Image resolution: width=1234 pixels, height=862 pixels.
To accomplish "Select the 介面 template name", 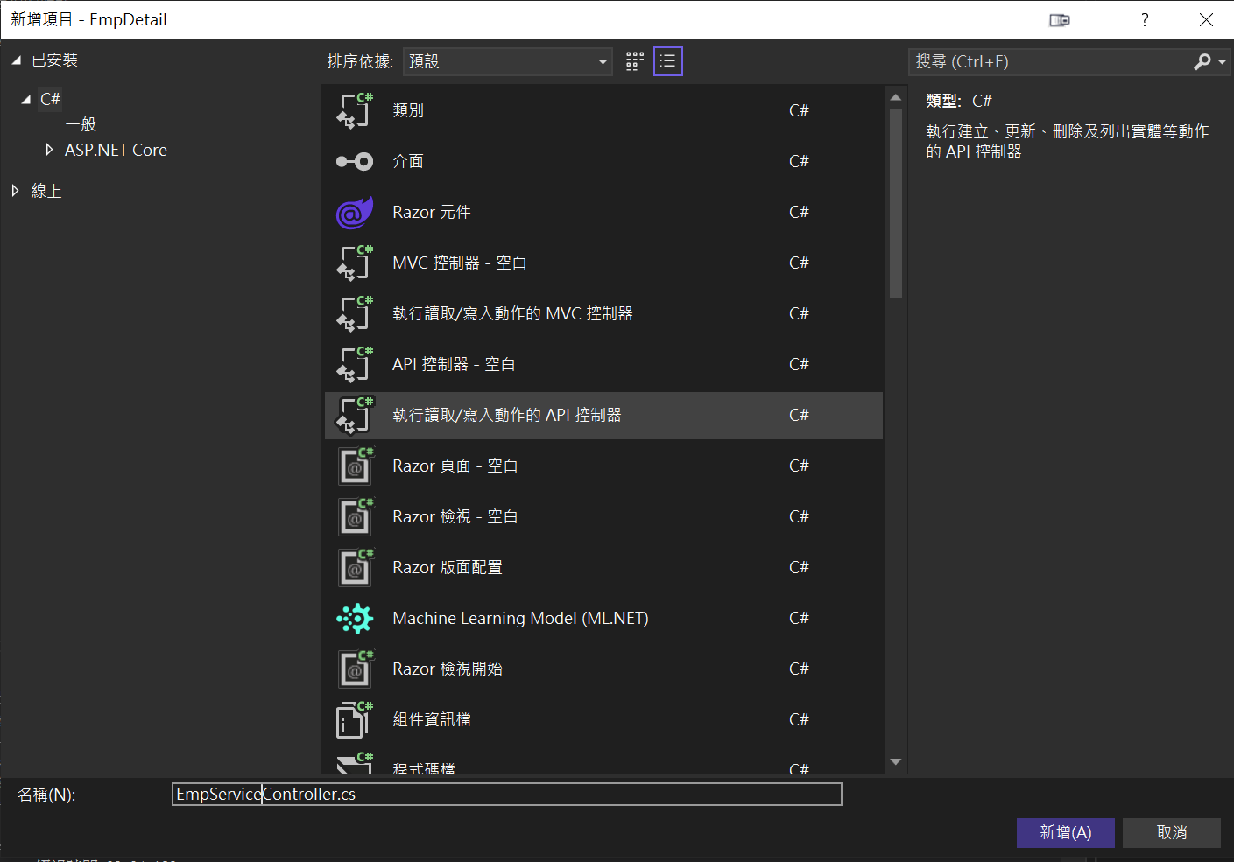I will click(x=408, y=161).
